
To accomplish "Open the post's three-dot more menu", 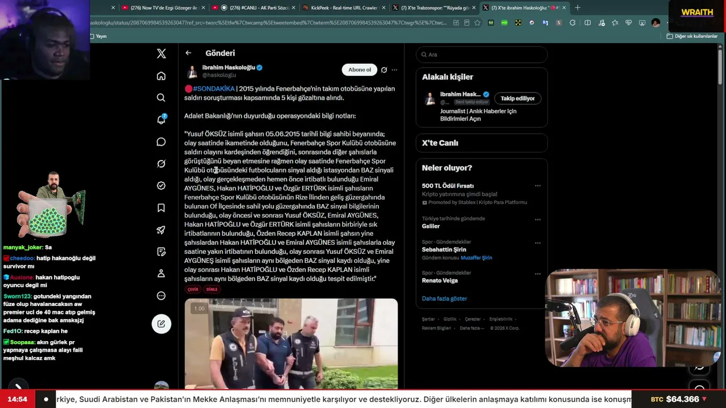I will tap(394, 70).
